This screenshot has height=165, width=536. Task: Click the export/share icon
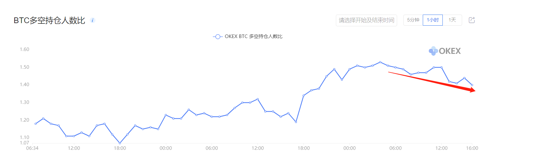[x=472, y=20]
